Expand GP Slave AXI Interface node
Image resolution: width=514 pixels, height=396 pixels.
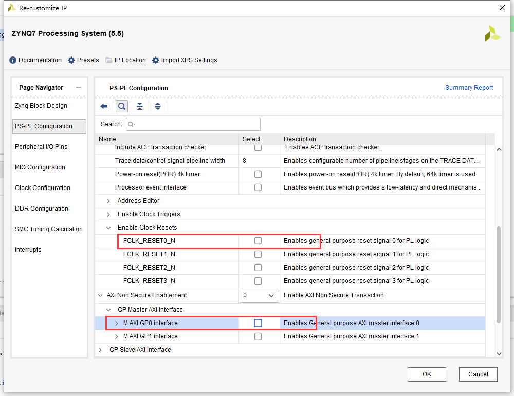click(100, 350)
